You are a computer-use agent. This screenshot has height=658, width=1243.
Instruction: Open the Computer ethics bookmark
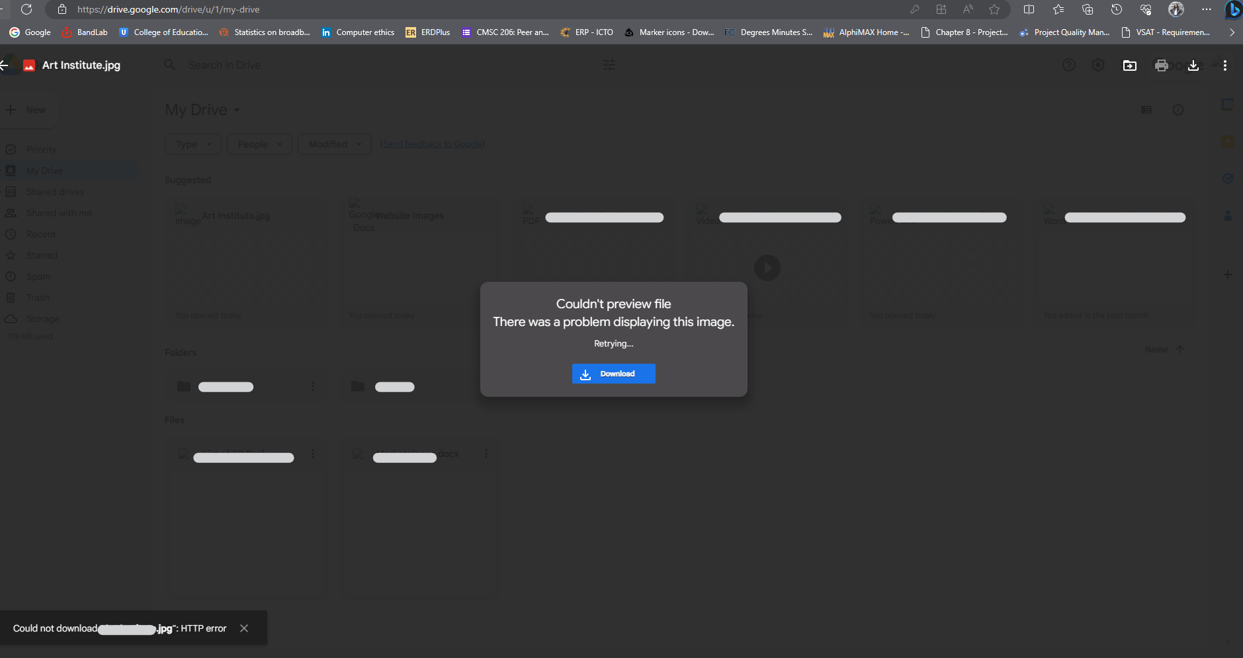tap(358, 32)
